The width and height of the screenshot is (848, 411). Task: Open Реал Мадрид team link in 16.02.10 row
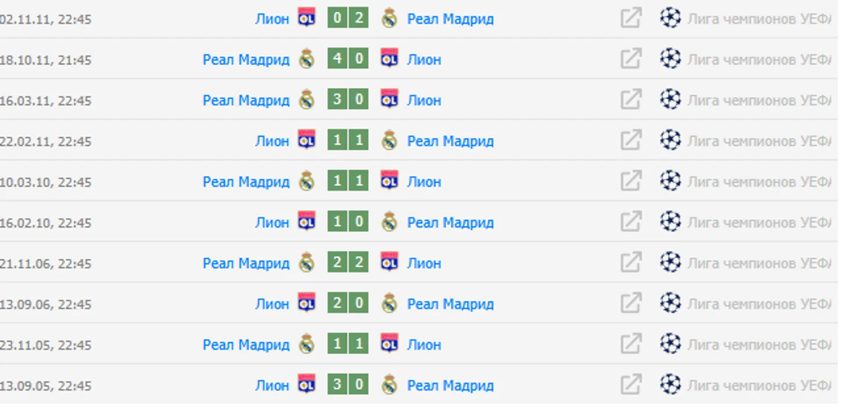[451, 222]
